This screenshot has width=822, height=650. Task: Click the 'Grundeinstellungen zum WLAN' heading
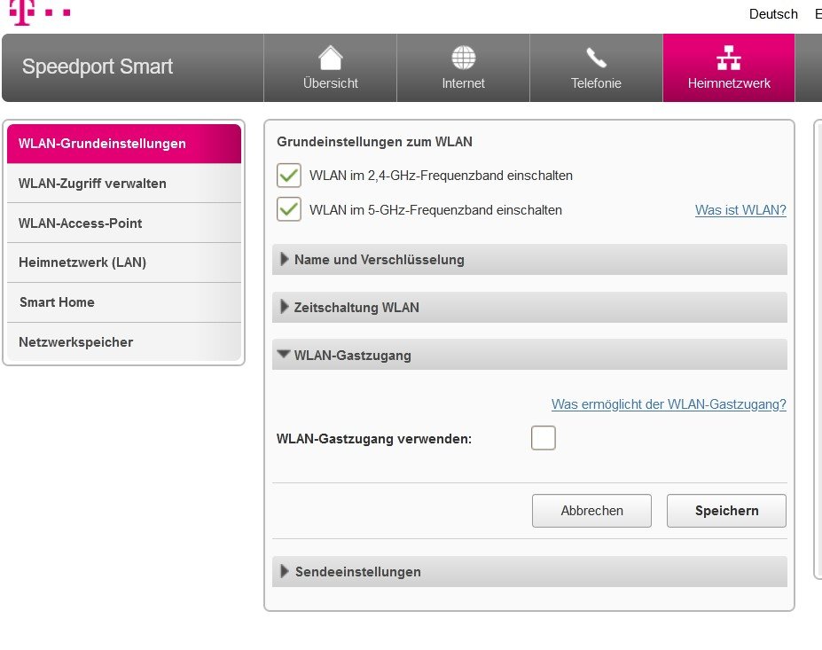click(374, 142)
